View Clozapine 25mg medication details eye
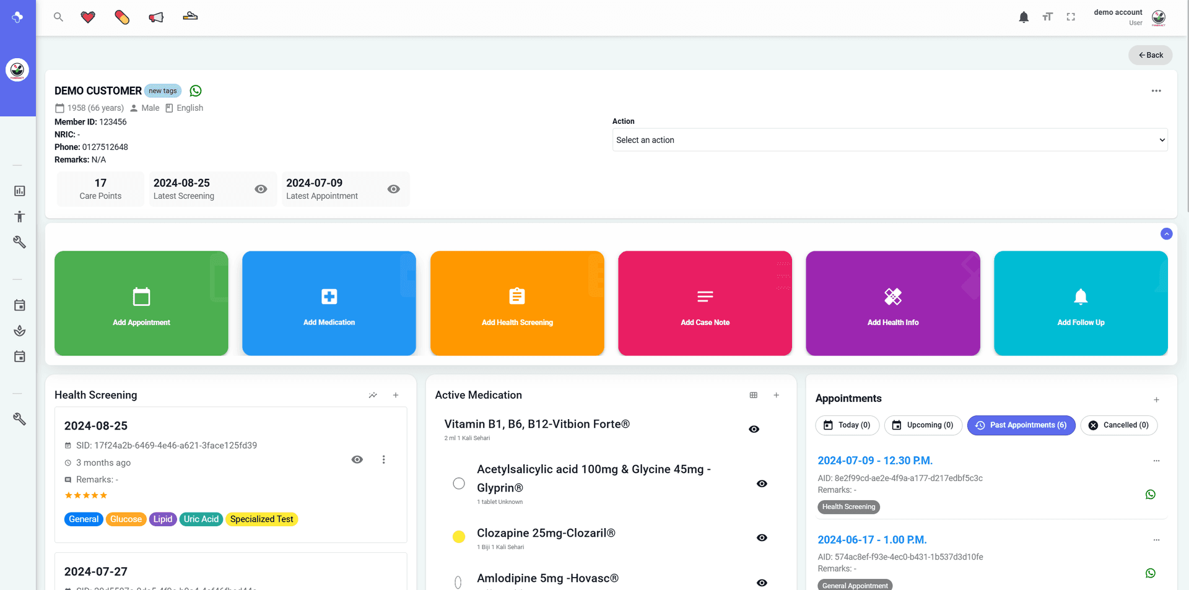1189x590 pixels. (762, 537)
